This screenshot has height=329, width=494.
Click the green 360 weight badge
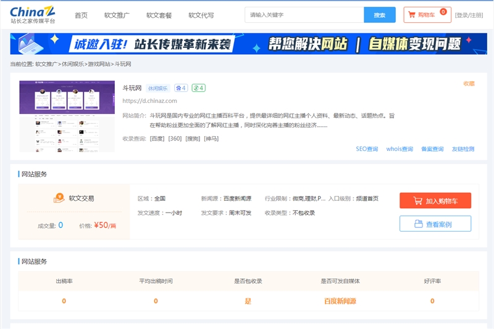click(198, 88)
